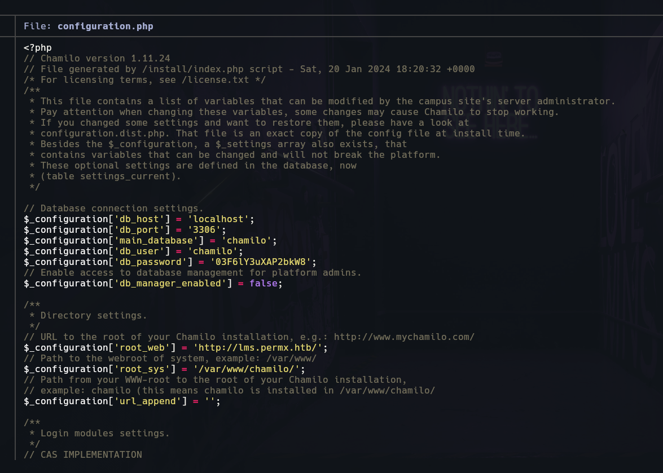
Task: Click the false value
Action: (264, 284)
